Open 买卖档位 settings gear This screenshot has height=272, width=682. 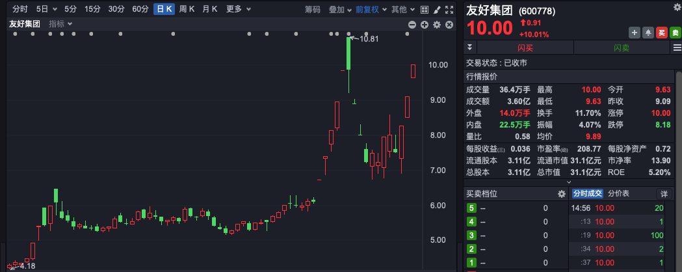(x=562, y=194)
